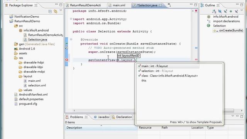Image resolution: width=247 pixels, height=139 pixels.
Task: Select proguard.cfg file
Action: 28,104
